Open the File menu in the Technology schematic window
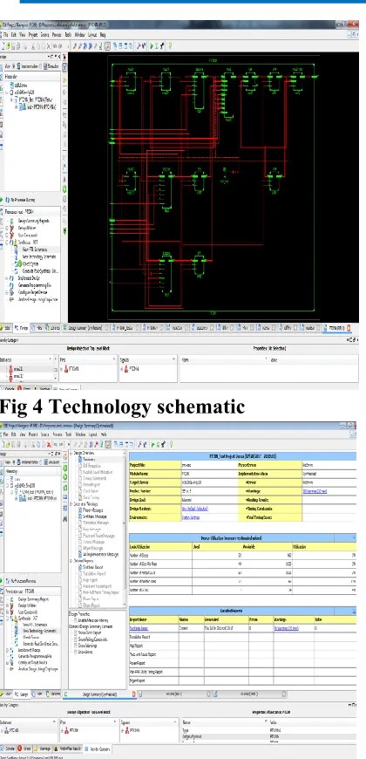The height and width of the screenshot is (759, 366). pyautogui.click(x=6, y=35)
